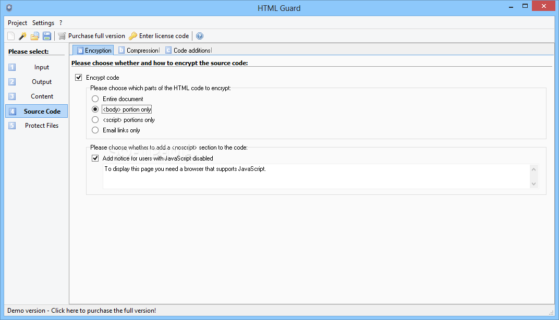Go to the Output step
Viewport: 559px width, 320px height.
37,82
